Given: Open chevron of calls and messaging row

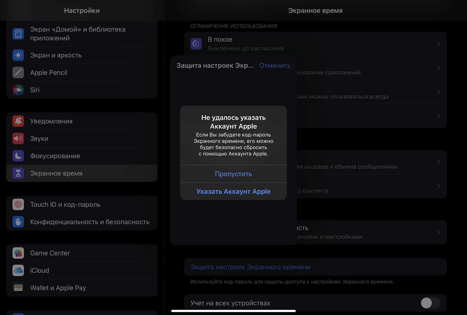Looking at the screenshot, I should pyautogui.click(x=438, y=162).
